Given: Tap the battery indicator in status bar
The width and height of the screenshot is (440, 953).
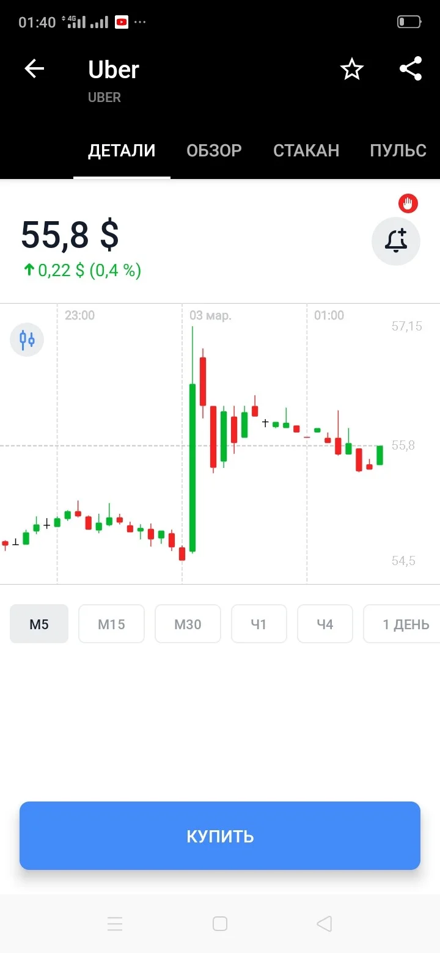Looking at the screenshot, I should pyautogui.click(x=409, y=22).
